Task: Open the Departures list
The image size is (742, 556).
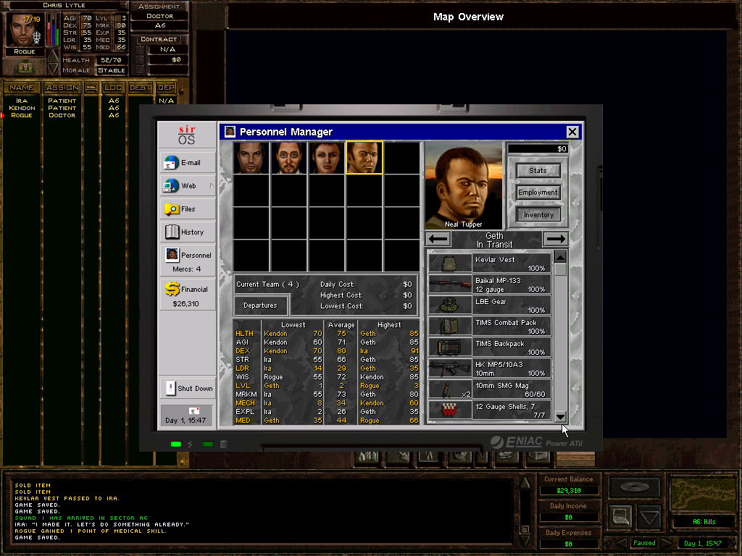Action: tap(260, 306)
